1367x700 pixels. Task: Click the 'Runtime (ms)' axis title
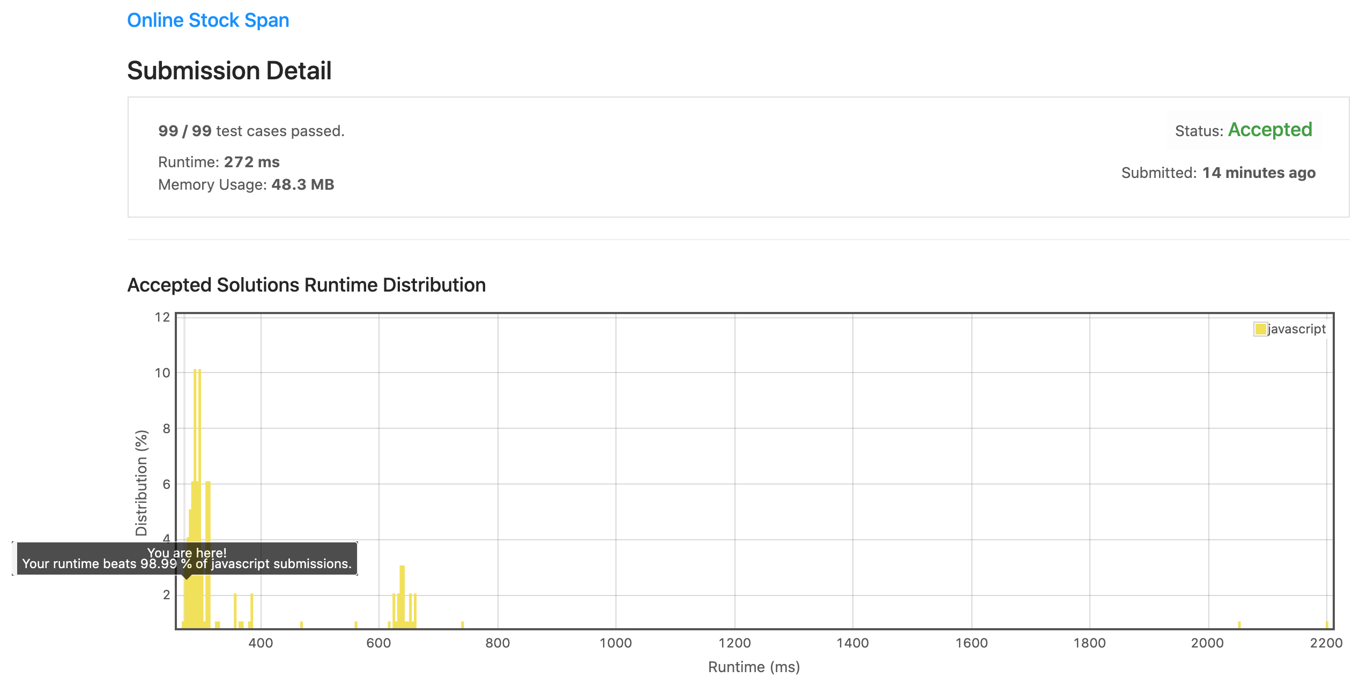754,667
